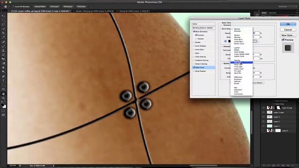This screenshot has width=299, height=168.
Task: Select the Shape tool
Action: click(x=3, y=89)
